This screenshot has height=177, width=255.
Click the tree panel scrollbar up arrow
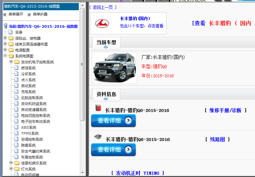pyautogui.click(x=82, y=5)
